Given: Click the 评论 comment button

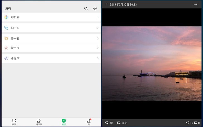Looking at the screenshot, I should (122, 123).
